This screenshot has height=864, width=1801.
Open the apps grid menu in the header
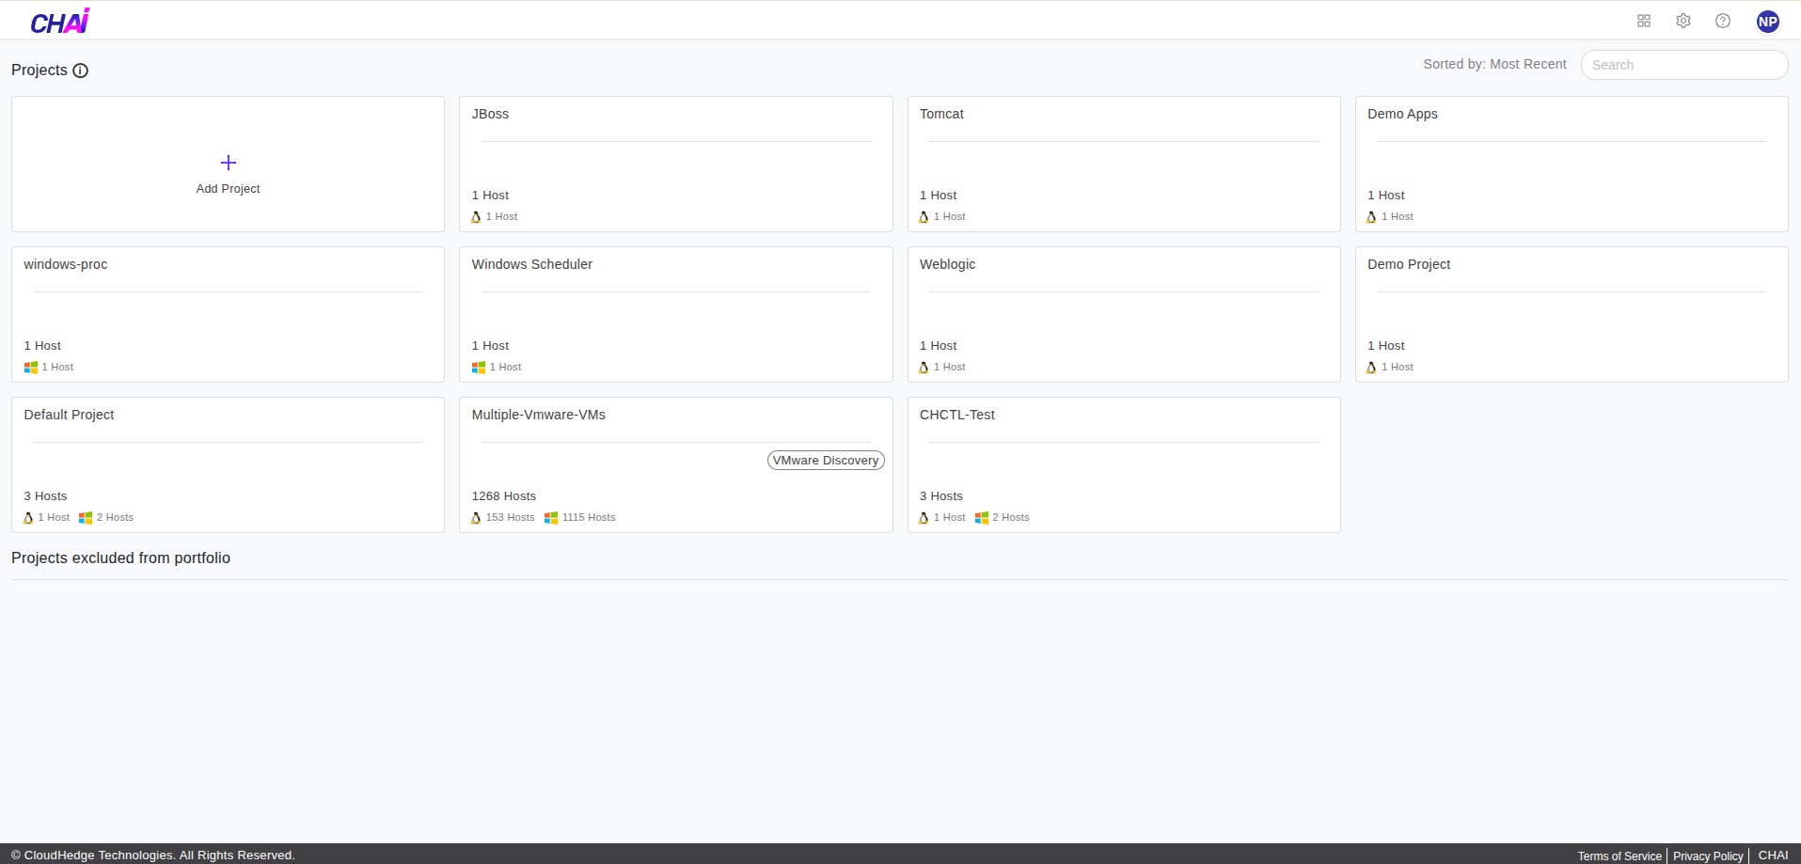pos(1644,20)
